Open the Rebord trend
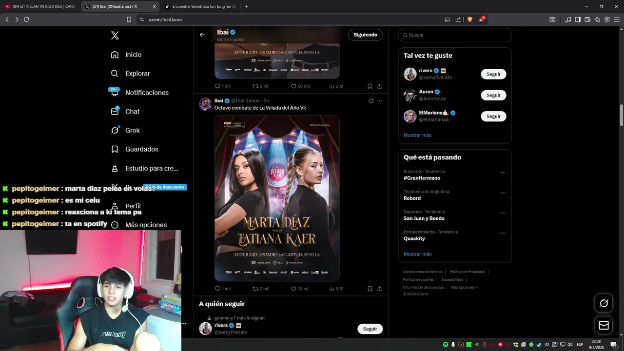This screenshot has width=624, height=351. (412, 198)
